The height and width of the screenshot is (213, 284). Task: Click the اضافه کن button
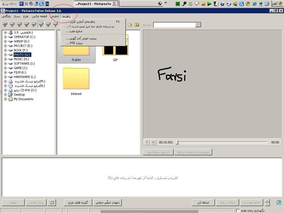click(203, 202)
